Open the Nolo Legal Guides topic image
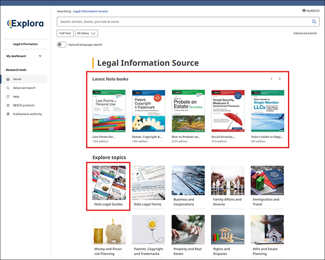This screenshot has width=325, height=260. 109,183
